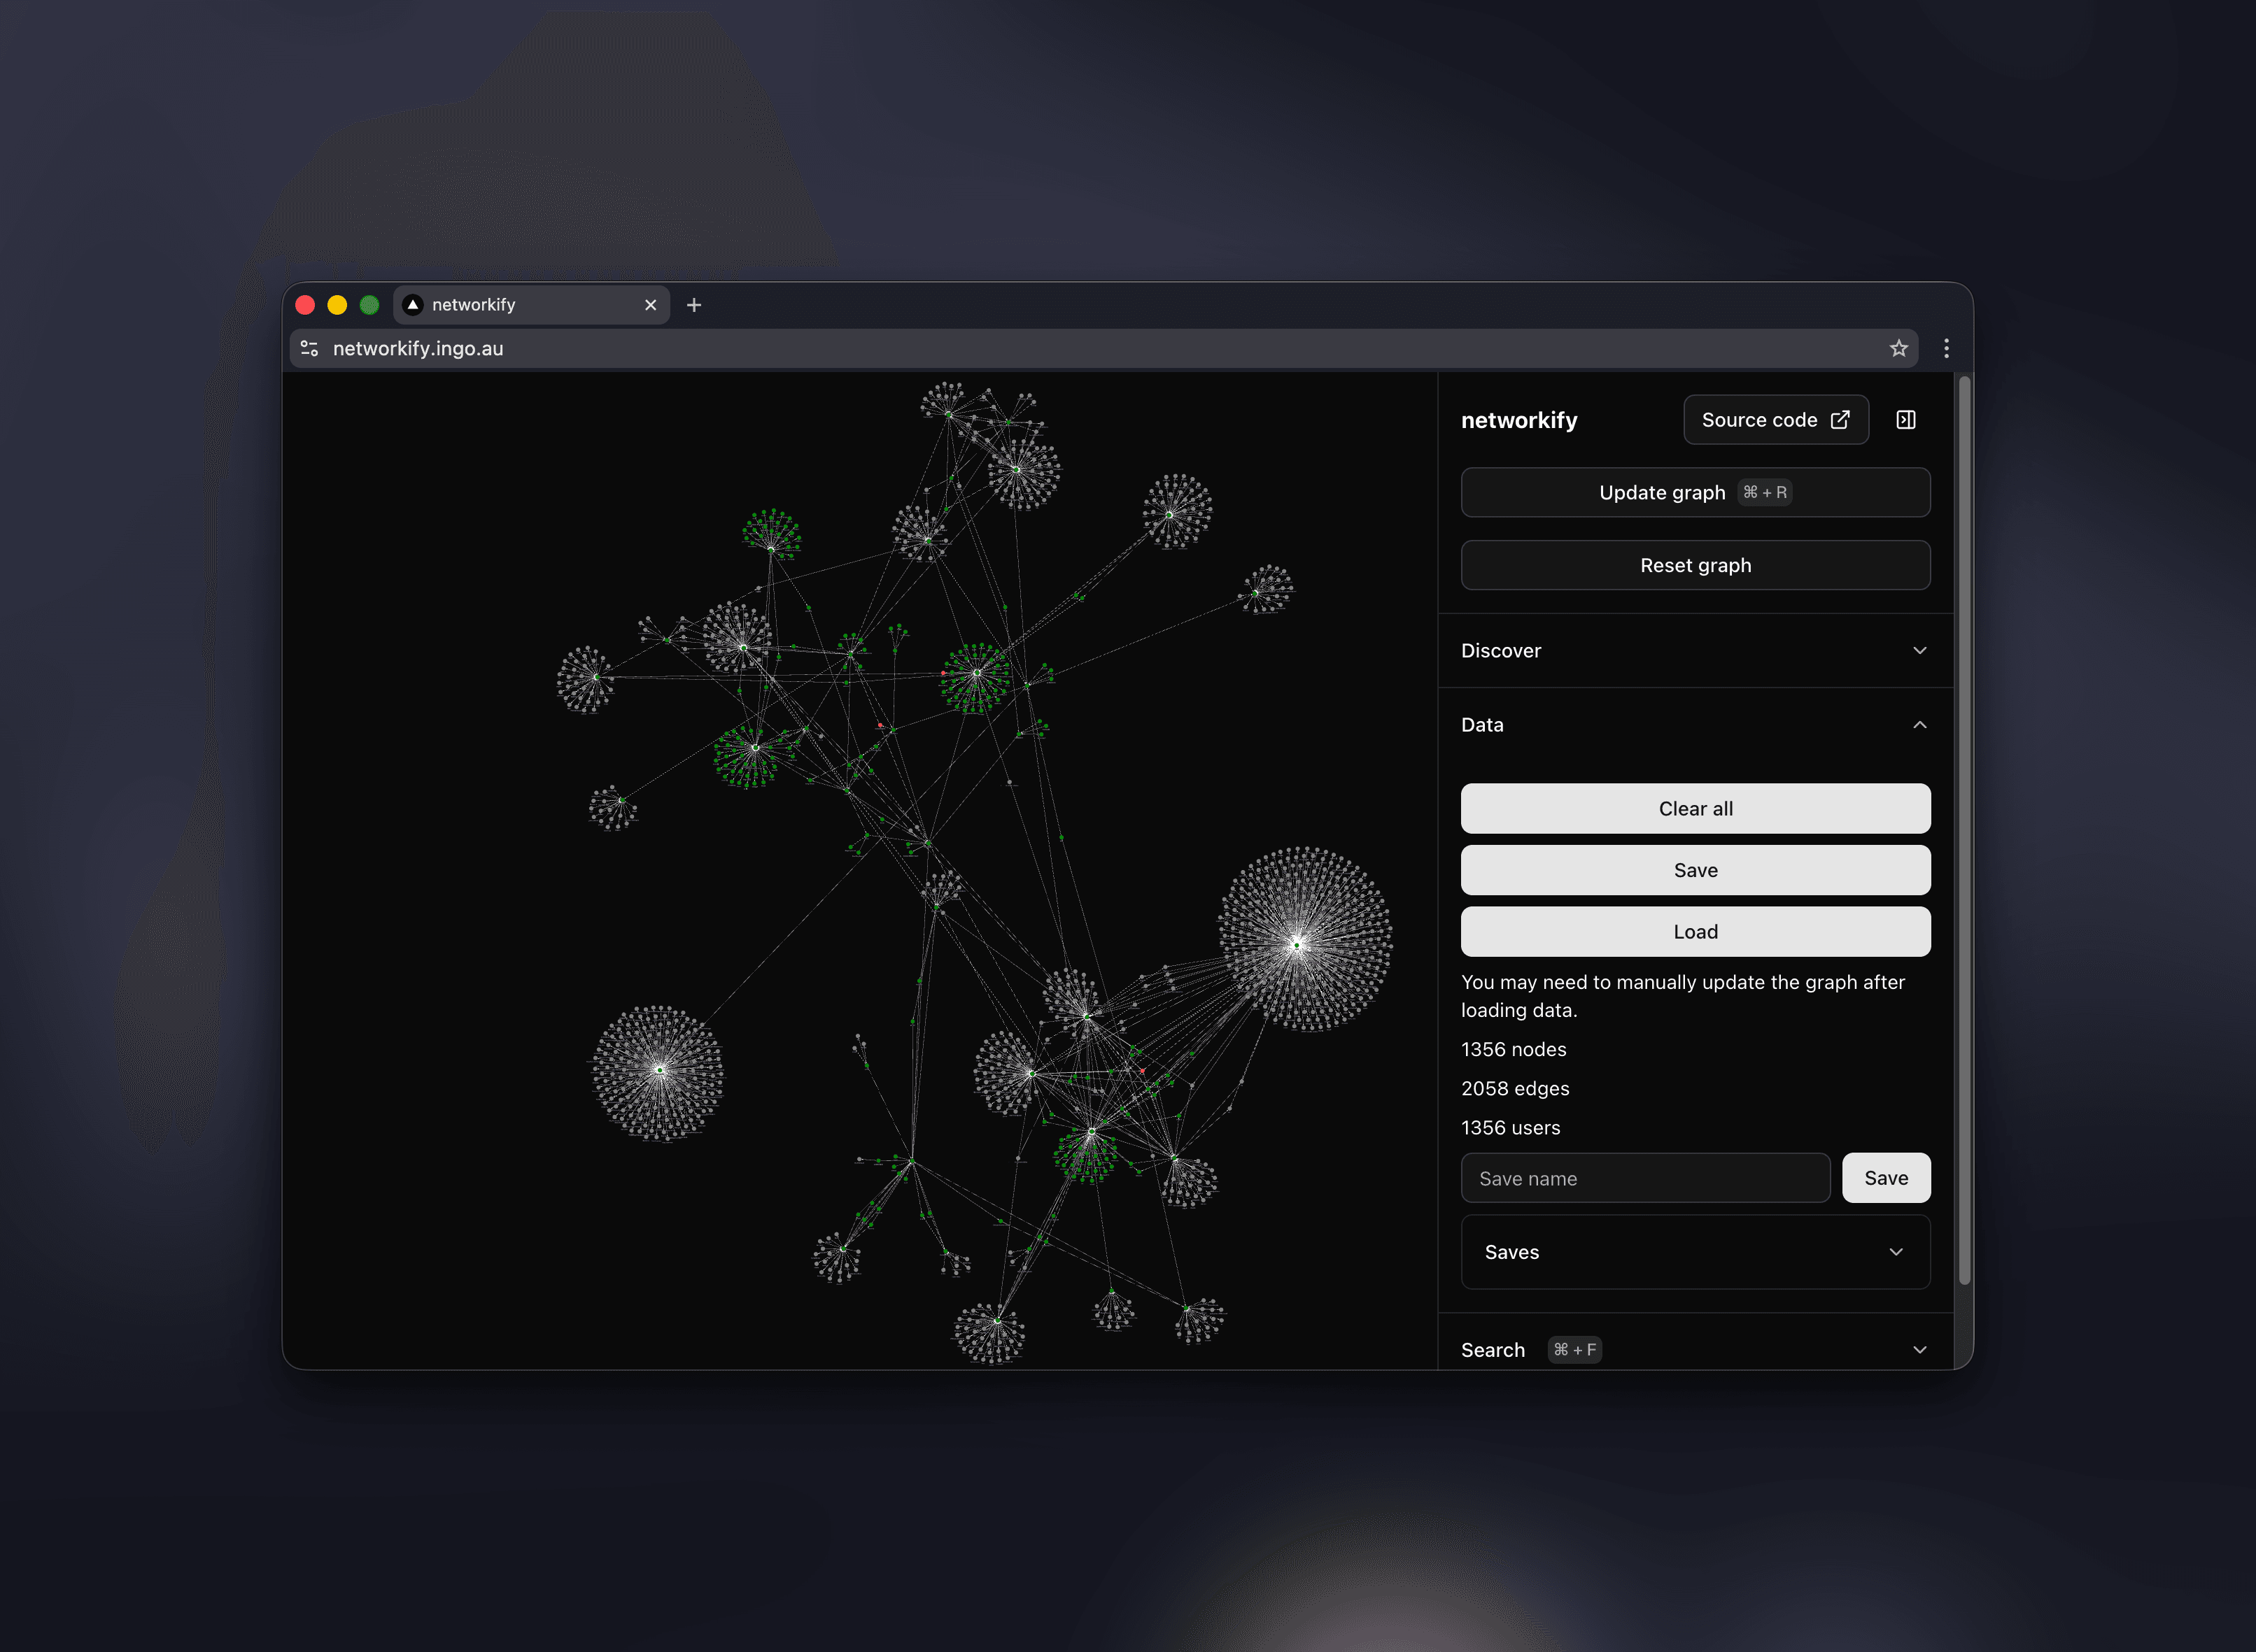Click the large white cluster center node
The width and height of the screenshot is (2256, 1652).
point(1297,944)
